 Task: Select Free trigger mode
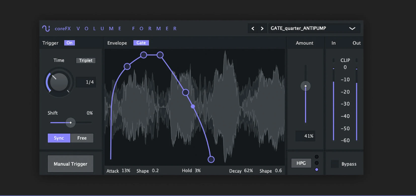click(82, 138)
